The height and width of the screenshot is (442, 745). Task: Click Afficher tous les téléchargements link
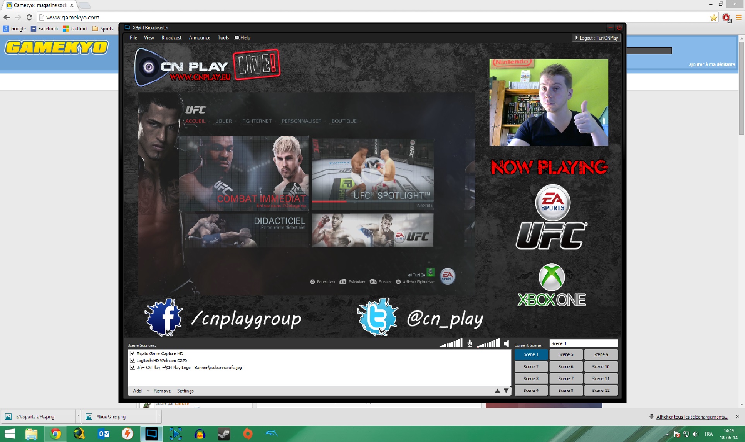pyautogui.click(x=692, y=417)
